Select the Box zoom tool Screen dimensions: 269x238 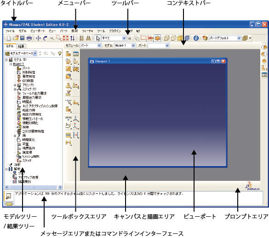click(59, 38)
